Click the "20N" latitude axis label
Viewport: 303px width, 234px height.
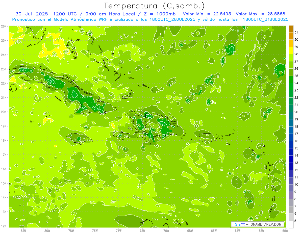pos(4,112)
